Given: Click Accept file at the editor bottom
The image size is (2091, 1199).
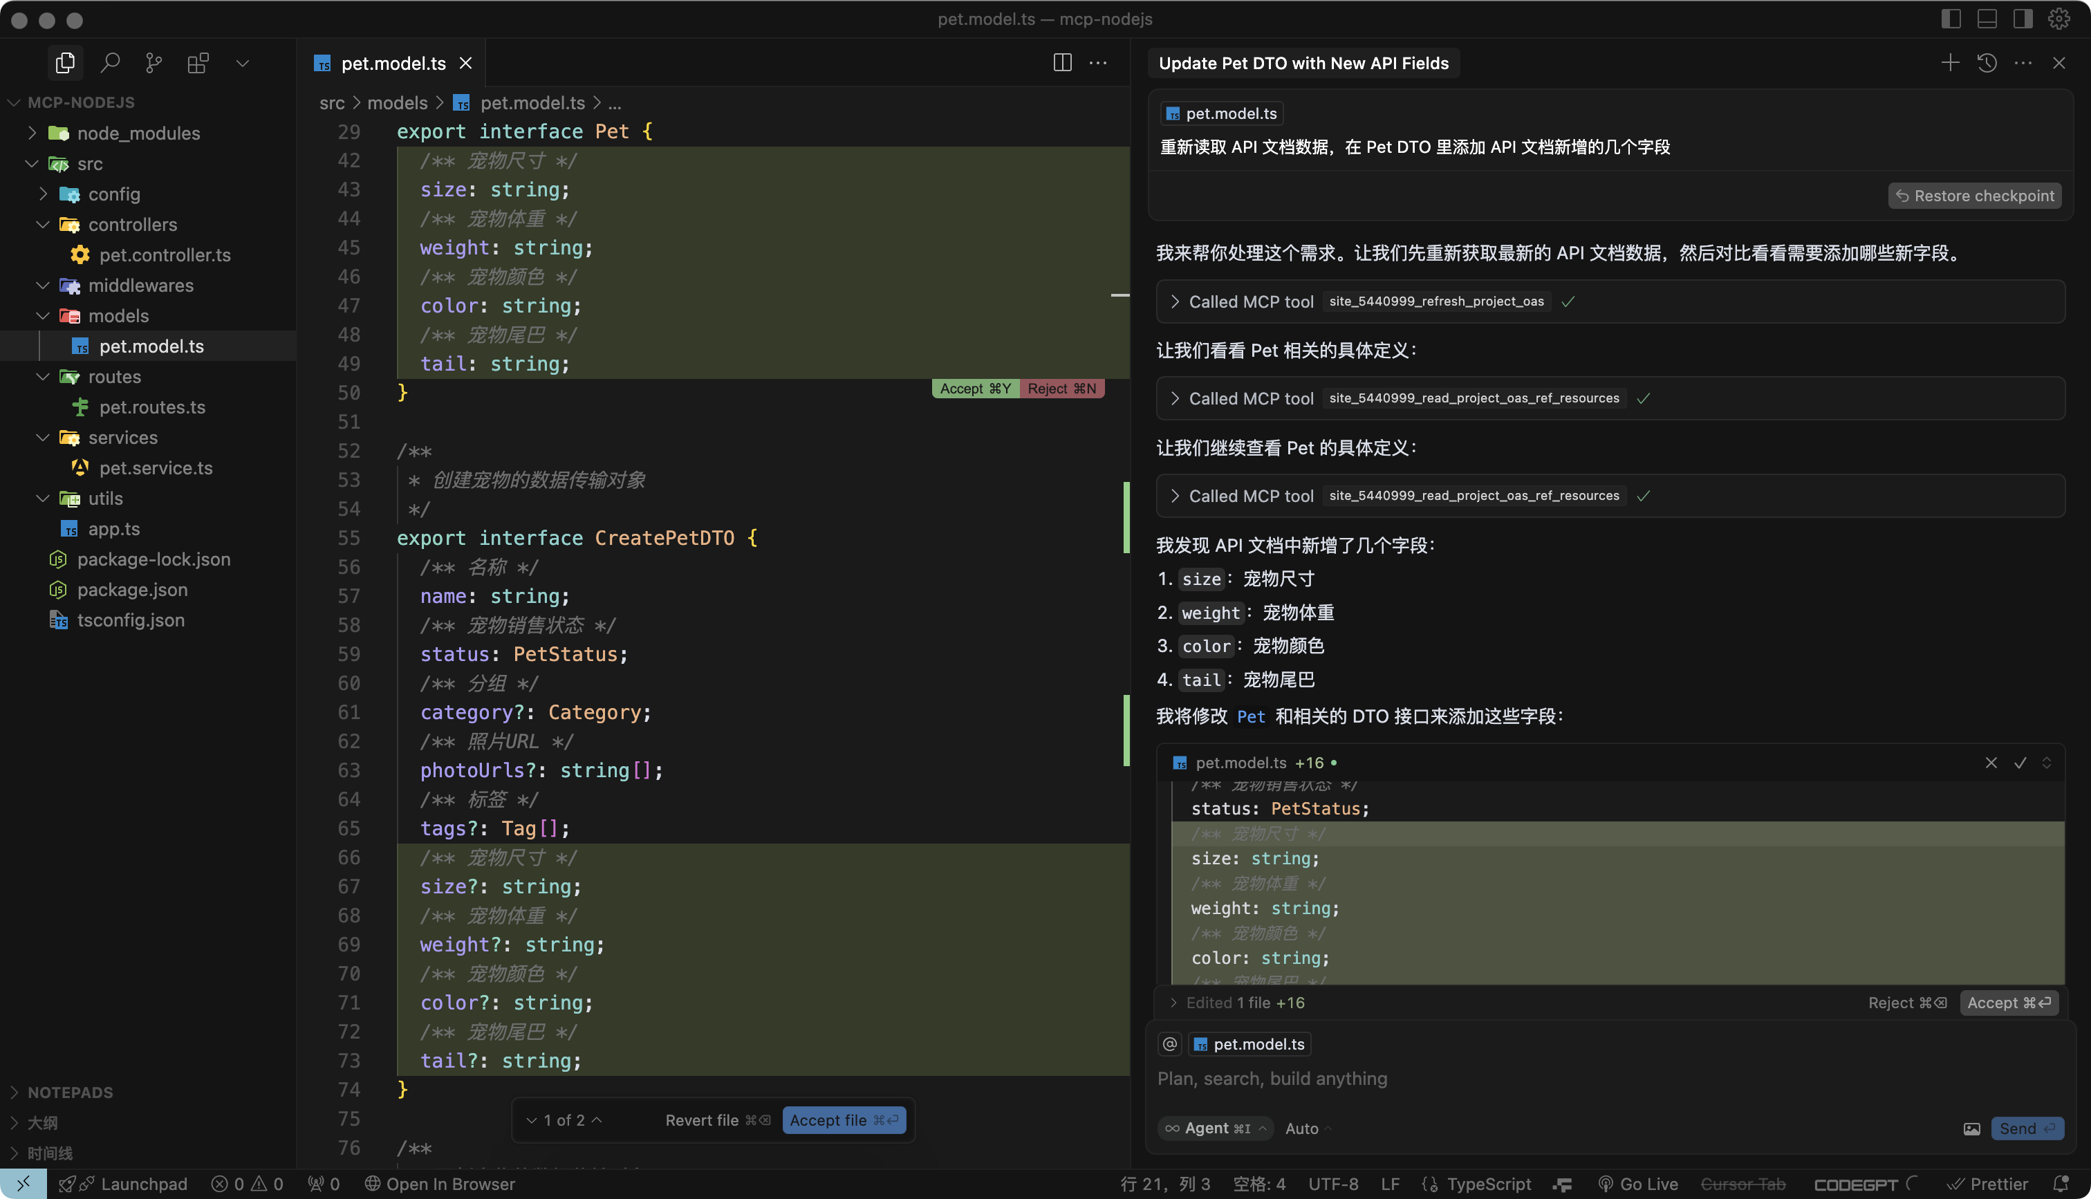Looking at the screenshot, I should [844, 1120].
